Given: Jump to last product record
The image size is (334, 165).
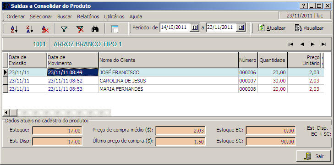Looking at the screenshot, I should coord(324,44).
